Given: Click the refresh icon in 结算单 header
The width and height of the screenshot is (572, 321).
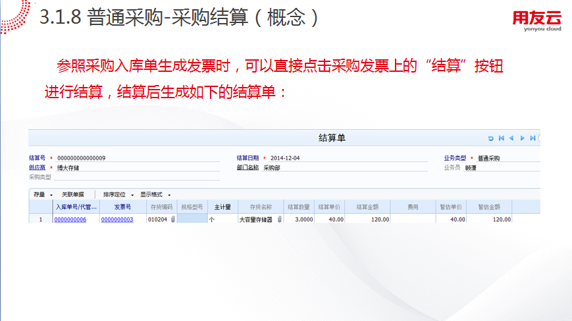Looking at the screenshot, I should point(490,138).
